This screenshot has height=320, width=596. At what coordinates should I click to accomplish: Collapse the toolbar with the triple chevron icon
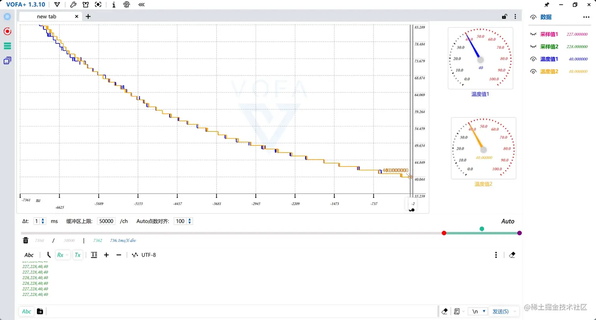pyautogui.click(x=142, y=5)
